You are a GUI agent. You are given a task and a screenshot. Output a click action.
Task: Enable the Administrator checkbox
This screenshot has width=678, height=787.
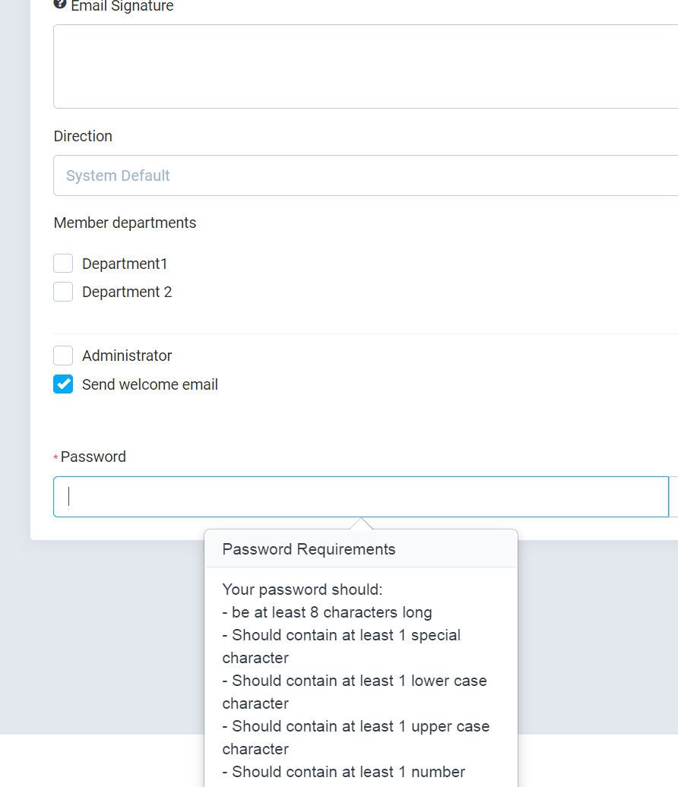click(63, 356)
